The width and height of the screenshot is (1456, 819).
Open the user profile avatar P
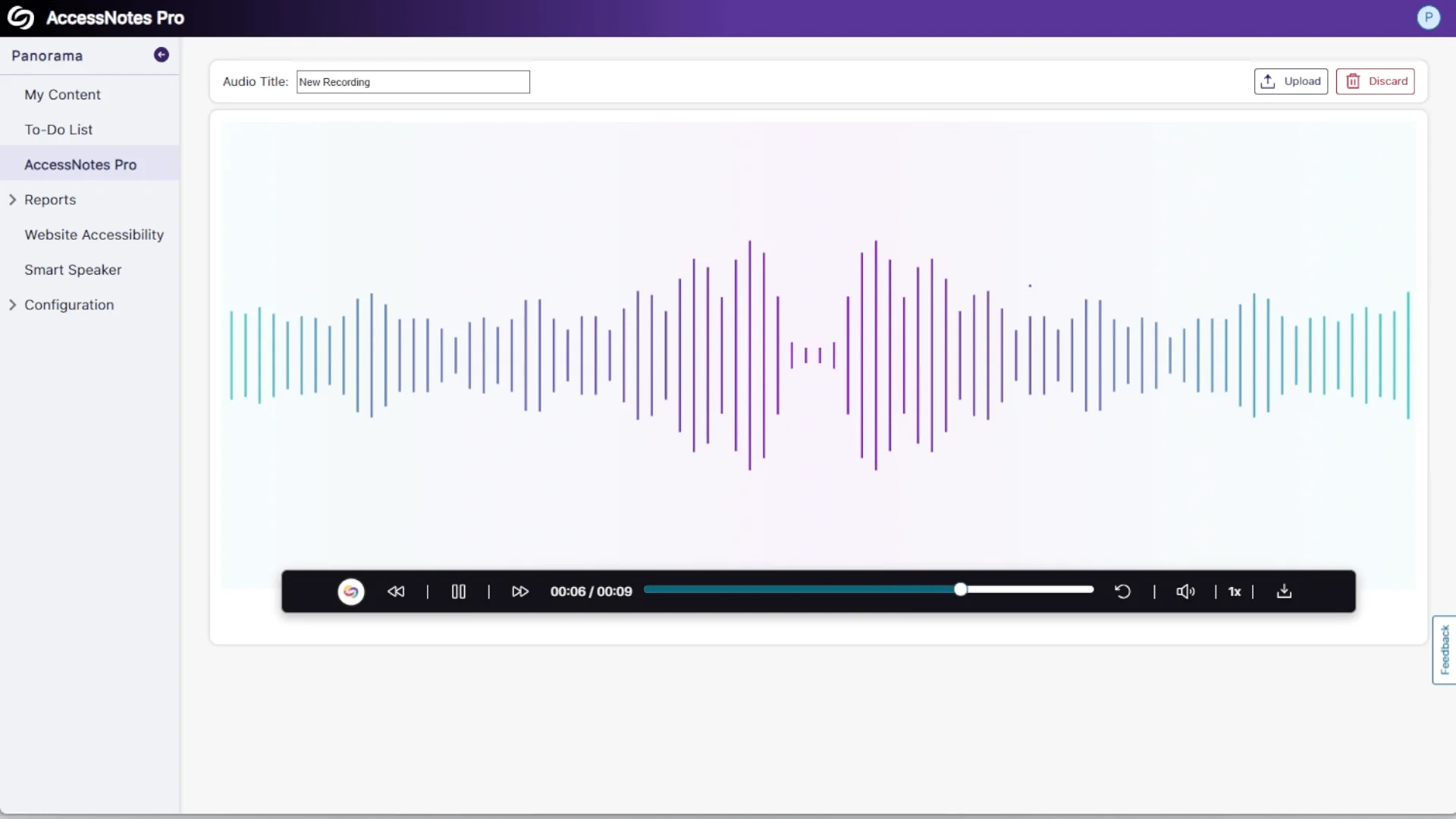pos(1428,17)
